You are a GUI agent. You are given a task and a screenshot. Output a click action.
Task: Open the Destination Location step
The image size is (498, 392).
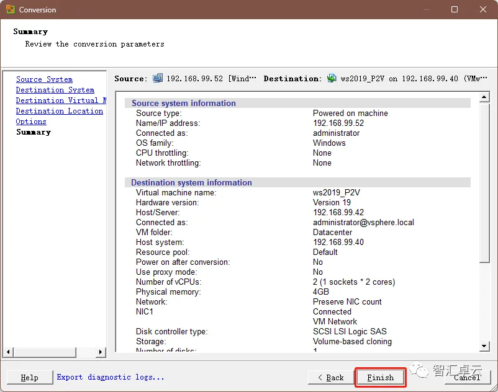(60, 111)
